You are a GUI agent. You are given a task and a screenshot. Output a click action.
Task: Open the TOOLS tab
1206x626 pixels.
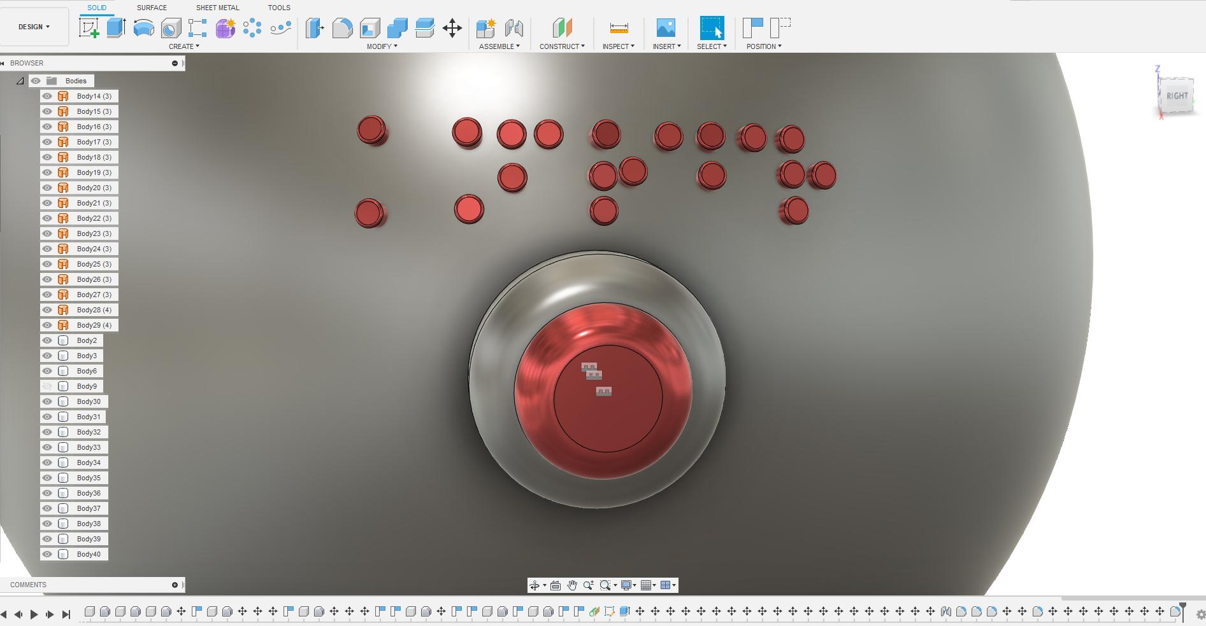[x=279, y=8]
